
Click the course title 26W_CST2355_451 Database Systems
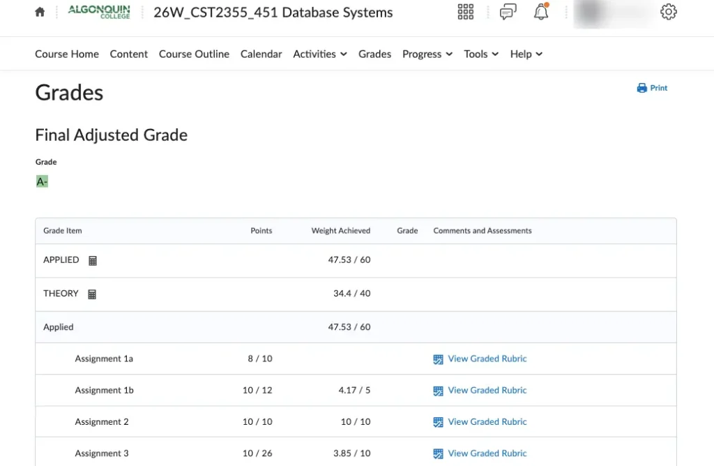tap(273, 13)
